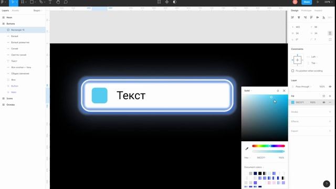Click the hex value field in picker

click(261, 157)
